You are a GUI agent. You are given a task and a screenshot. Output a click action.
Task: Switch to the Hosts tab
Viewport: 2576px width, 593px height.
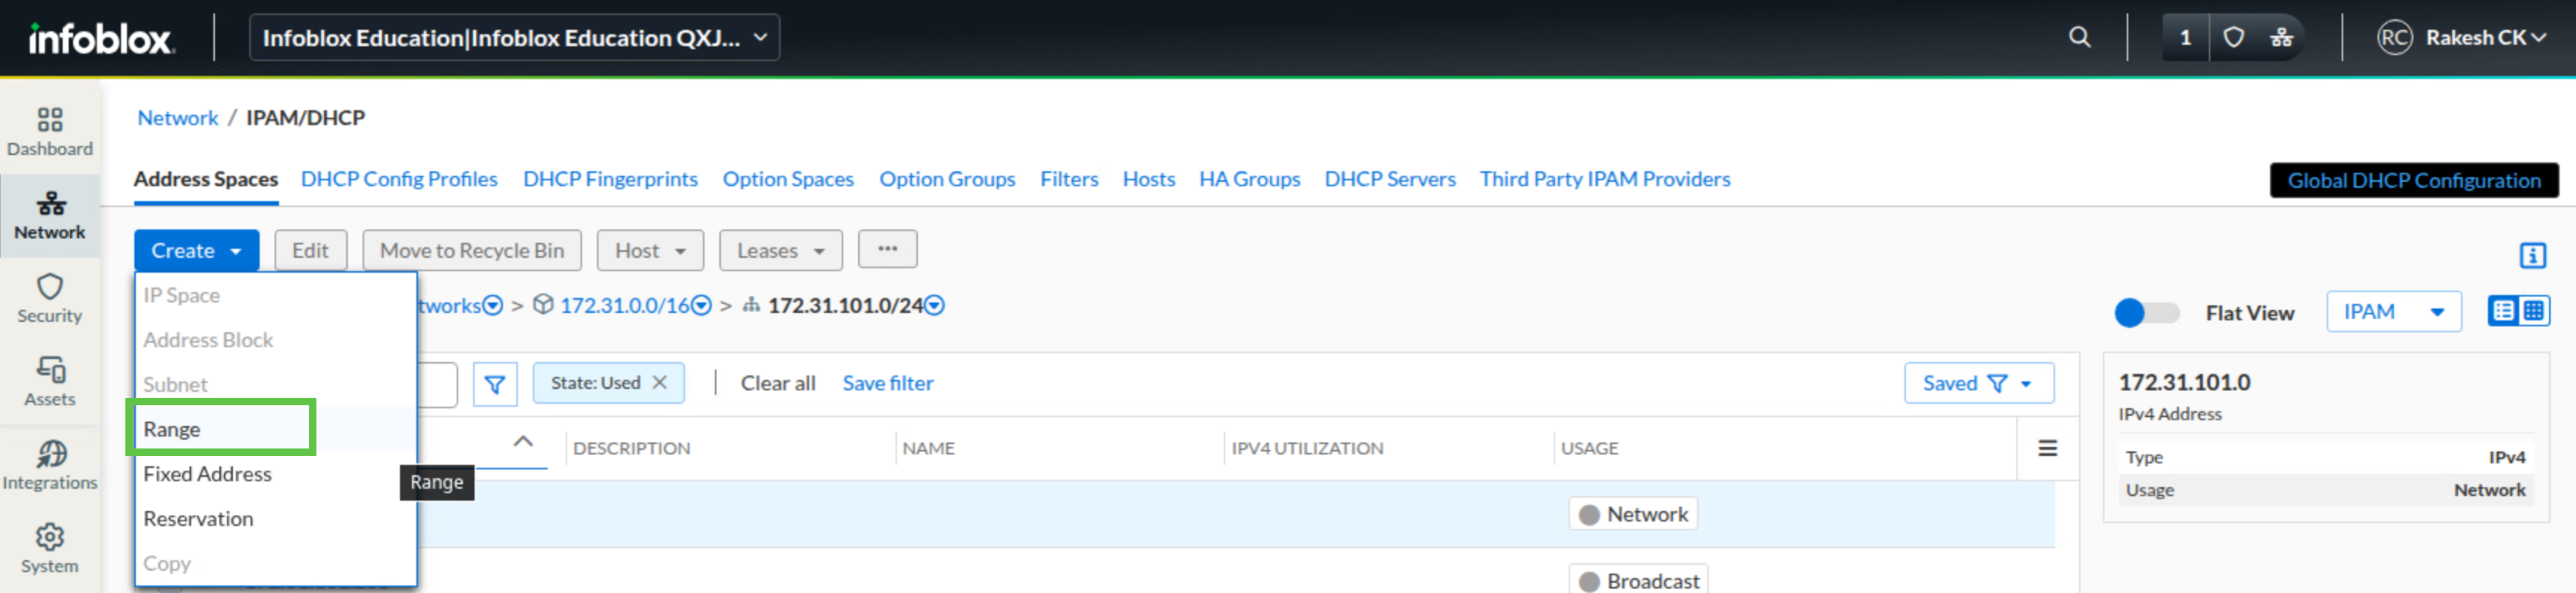[1148, 180]
